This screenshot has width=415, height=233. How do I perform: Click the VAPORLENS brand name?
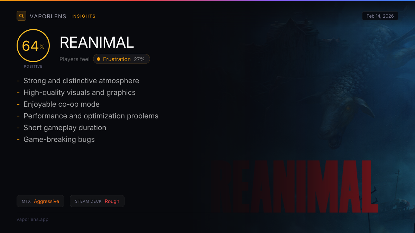(48, 16)
